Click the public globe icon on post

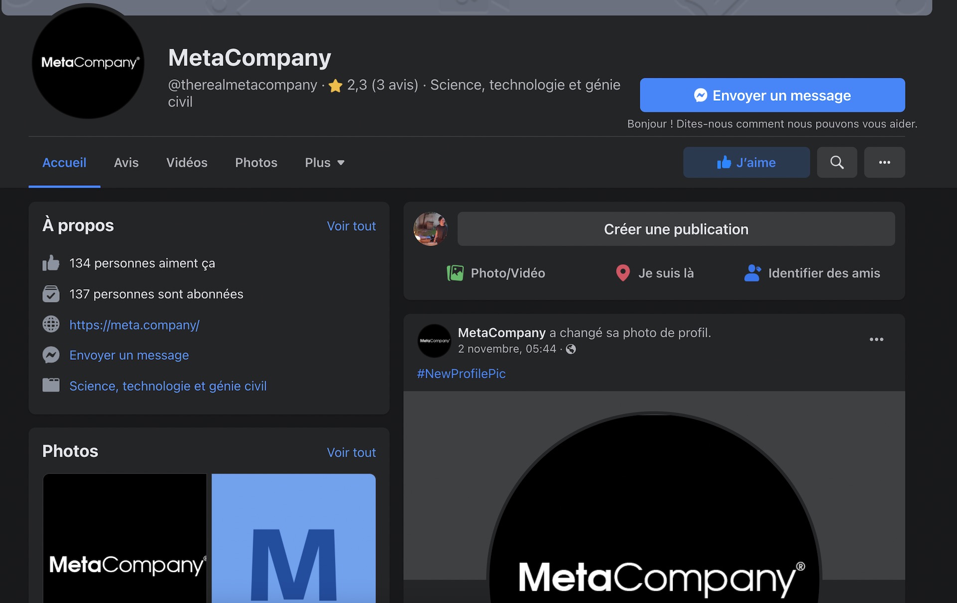coord(571,349)
